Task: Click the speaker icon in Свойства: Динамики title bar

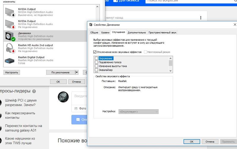Action: click(x=91, y=25)
